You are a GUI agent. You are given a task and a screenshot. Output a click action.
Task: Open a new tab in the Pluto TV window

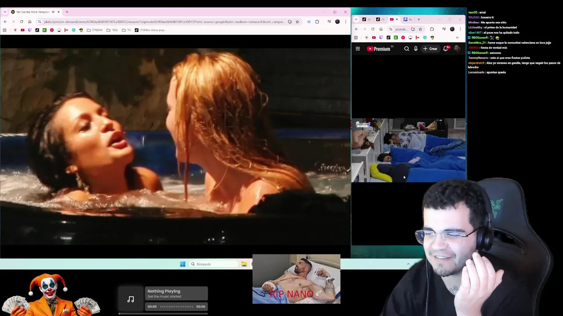67,12
